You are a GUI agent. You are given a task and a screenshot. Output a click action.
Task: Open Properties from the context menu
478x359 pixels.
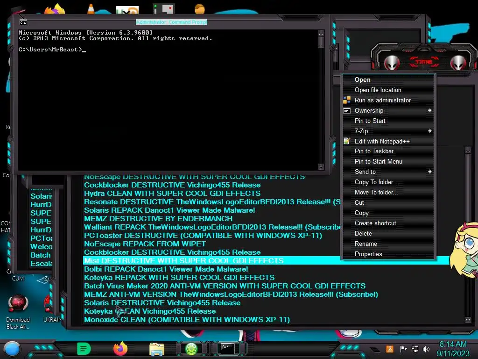(388, 254)
